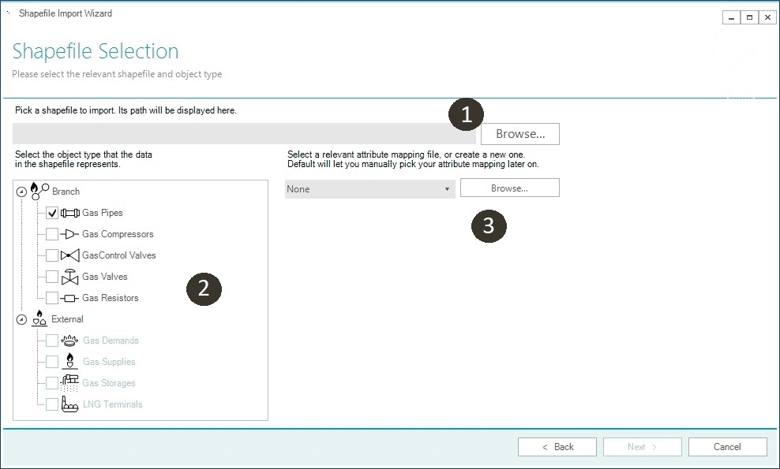This screenshot has height=469, width=780.
Task: Click the External group flame icon
Action: coord(39,319)
